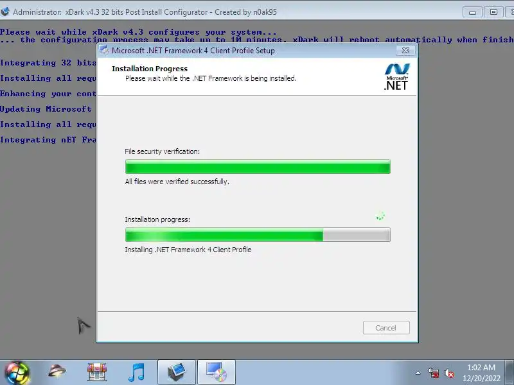
Task: Open the clock showing 1:02 AM
Action: [x=481, y=373]
